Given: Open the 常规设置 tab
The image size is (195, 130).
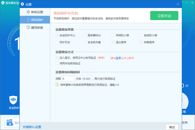Looking at the screenshot, I should pyautogui.click(x=37, y=12).
